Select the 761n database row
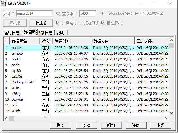178x133 pixels. pos(86,88)
